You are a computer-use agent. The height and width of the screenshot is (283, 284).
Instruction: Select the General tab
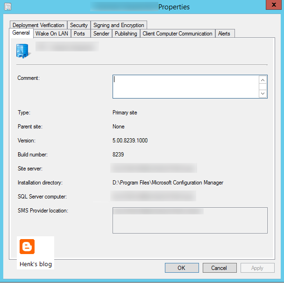click(x=21, y=33)
